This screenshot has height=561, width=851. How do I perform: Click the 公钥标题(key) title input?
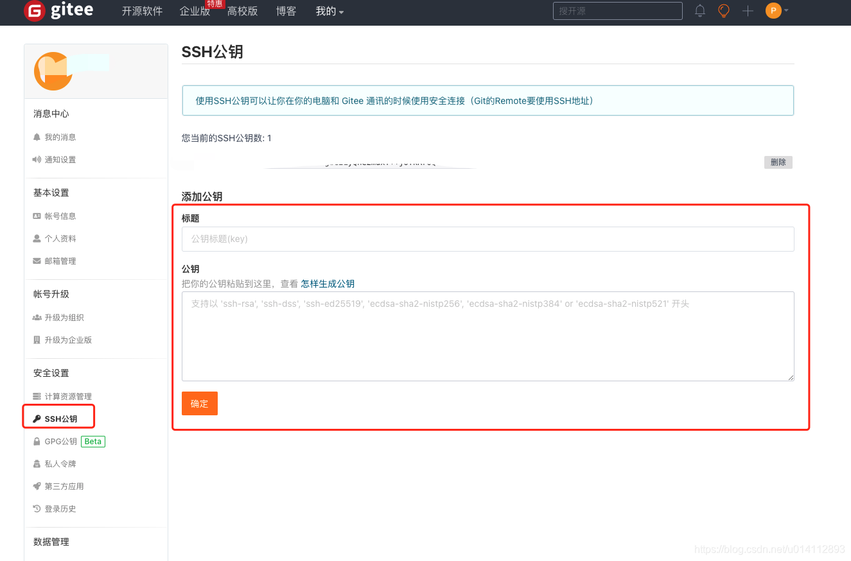pos(488,239)
